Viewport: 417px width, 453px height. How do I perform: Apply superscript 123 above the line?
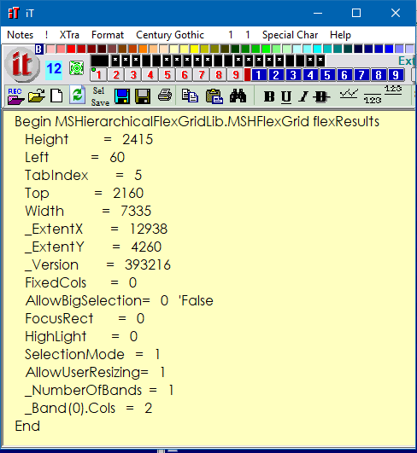393,90
